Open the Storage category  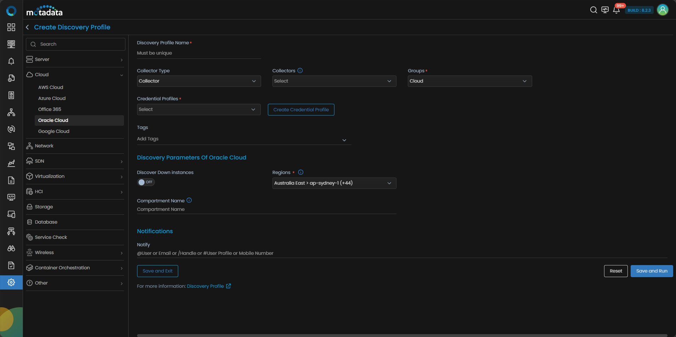tap(75, 207)
